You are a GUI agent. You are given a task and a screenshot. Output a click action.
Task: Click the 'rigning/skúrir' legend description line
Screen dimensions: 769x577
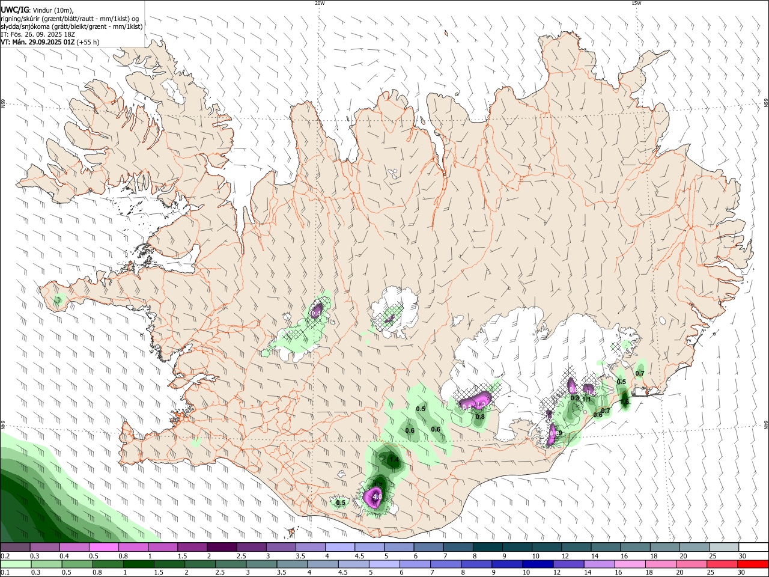point(70,19)
